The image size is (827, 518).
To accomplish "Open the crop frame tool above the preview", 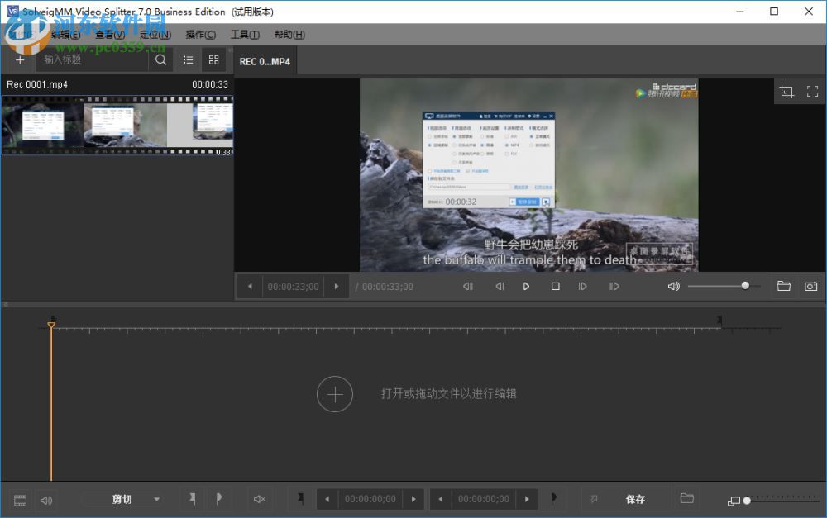I will 786,91.
